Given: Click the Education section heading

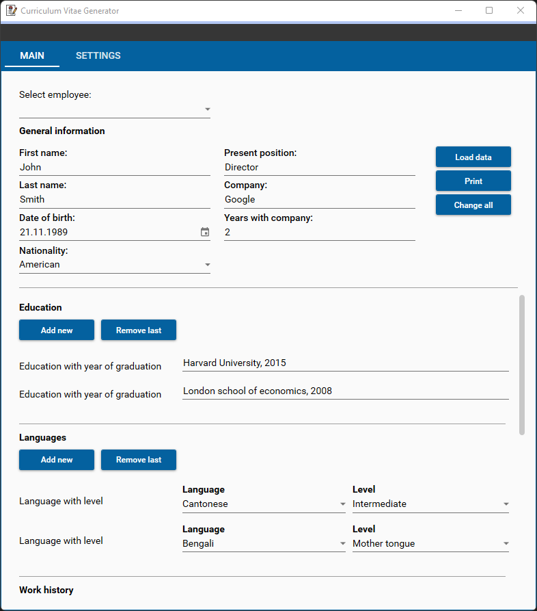Looking at the screenshot, I should pos(40,307).
